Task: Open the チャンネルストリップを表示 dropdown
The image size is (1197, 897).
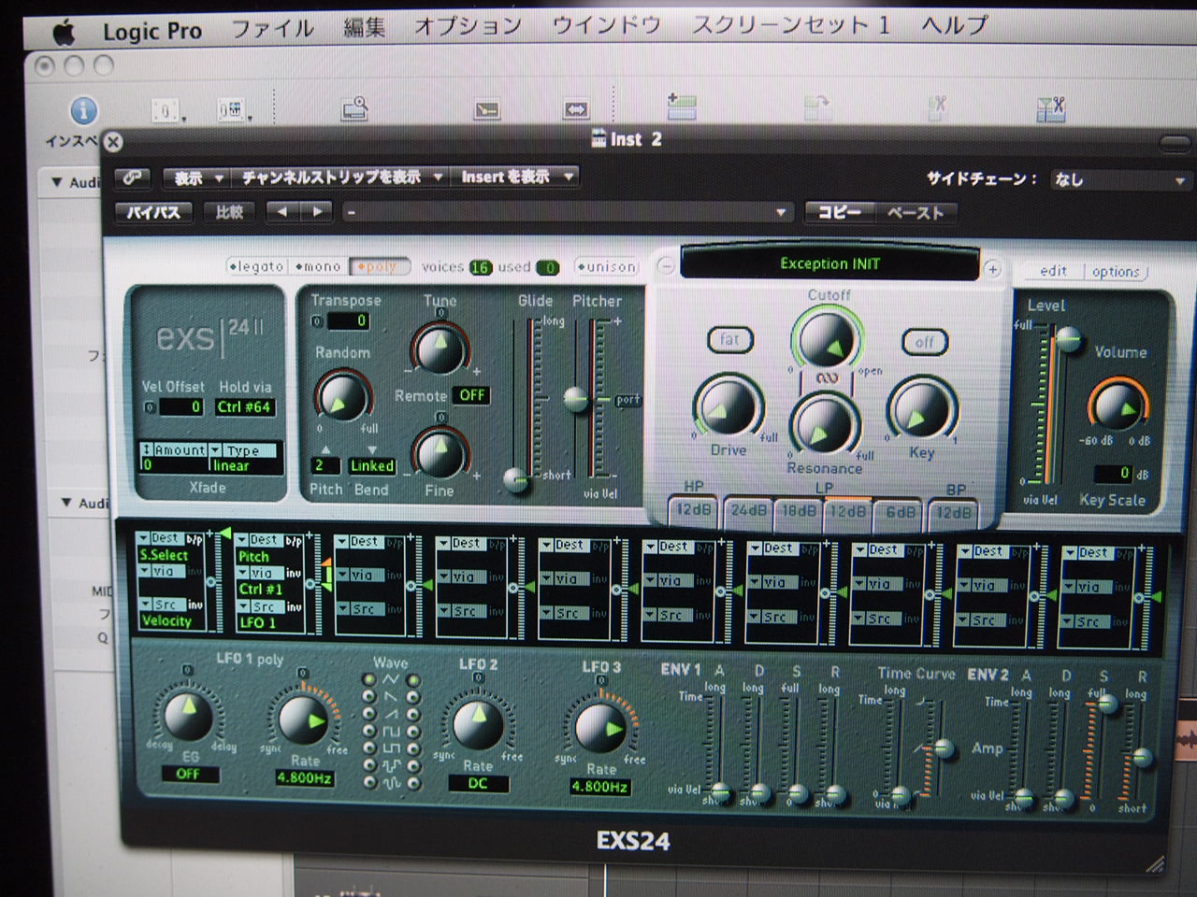Action: point(340,177)
